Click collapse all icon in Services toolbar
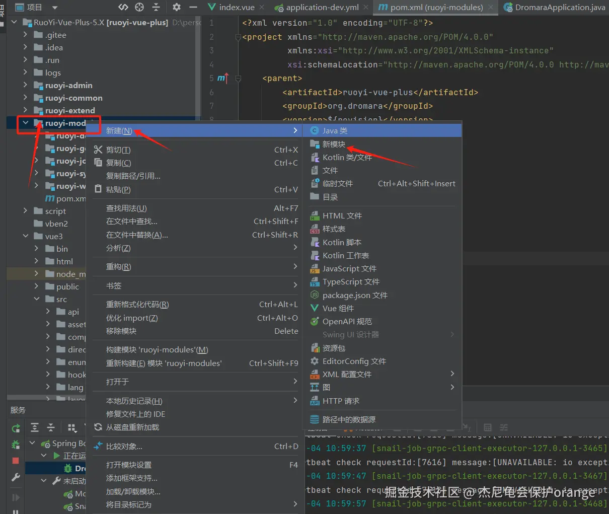The image size is (609, 514). click(x=51, y=427)
